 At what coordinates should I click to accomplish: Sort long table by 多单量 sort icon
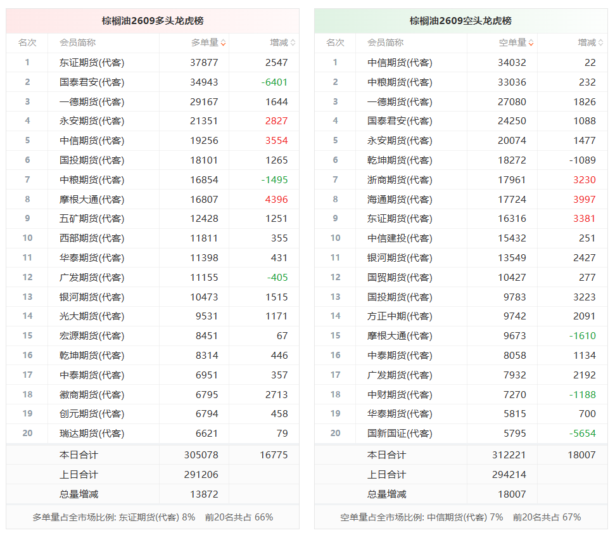coord(223,43)
